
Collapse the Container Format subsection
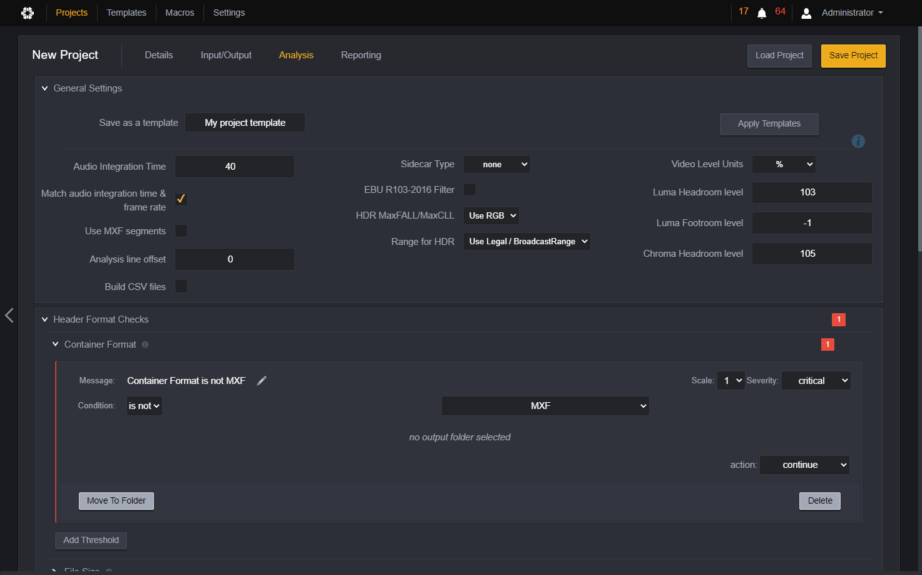pyautogui.click(x=56, y=344)
